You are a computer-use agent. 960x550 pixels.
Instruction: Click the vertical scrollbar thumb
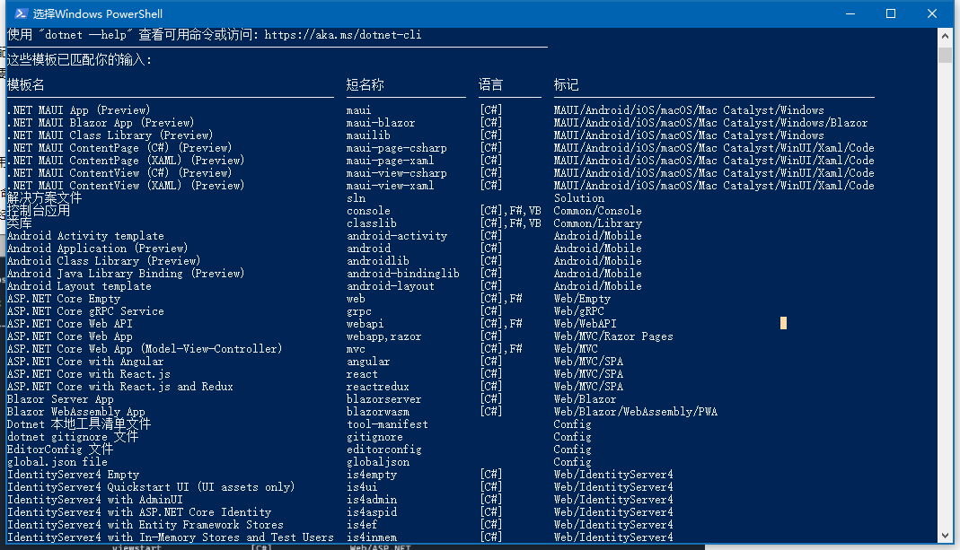pos(945,55)
